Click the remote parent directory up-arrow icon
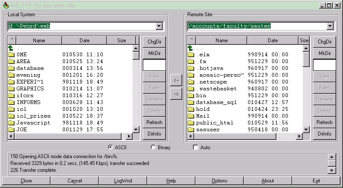Viewport: 343px width, 188px height. click(x=191, y=48)
